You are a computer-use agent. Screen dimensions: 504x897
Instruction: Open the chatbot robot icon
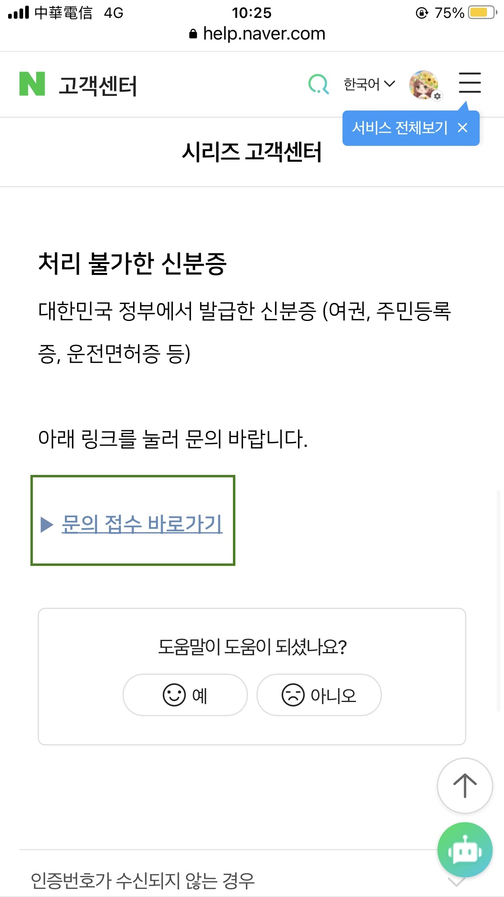pyautogui.click(x=465, y=849)
